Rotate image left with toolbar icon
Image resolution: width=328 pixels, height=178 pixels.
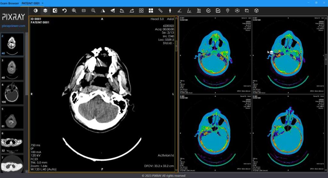tap(122, 11)
